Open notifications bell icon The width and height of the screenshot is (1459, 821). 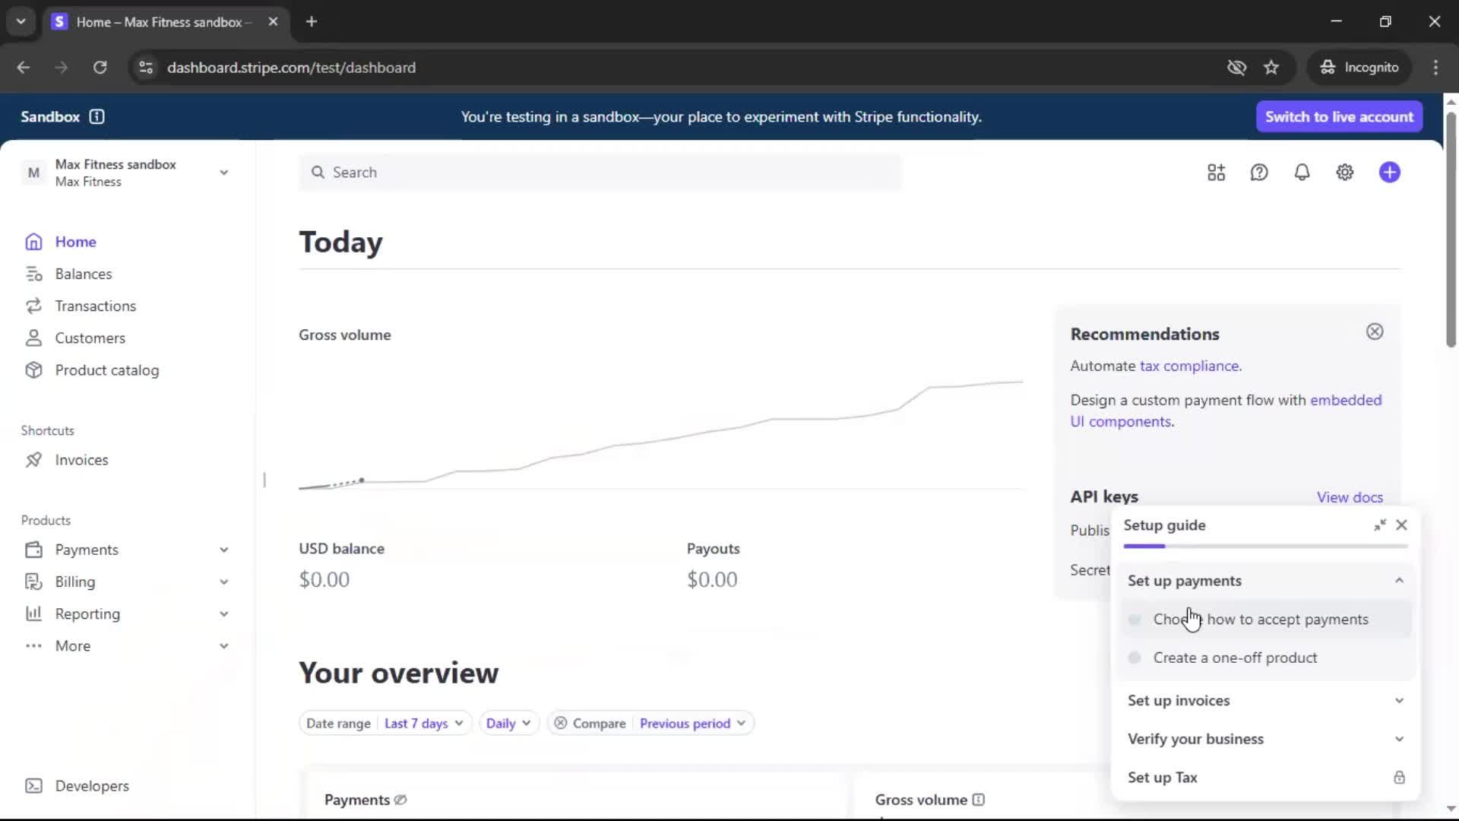coord(1302,173)
